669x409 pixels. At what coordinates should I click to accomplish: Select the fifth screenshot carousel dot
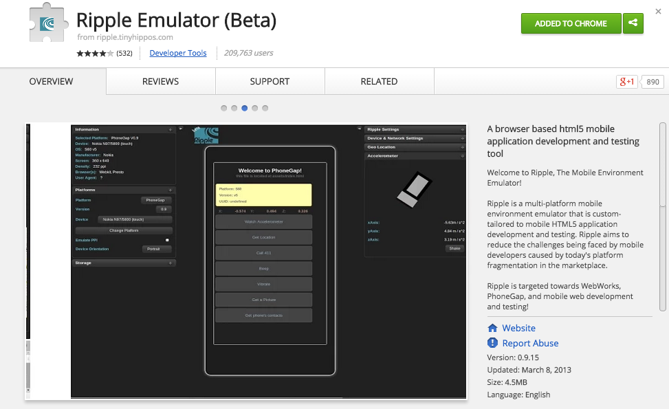point(265,109)
